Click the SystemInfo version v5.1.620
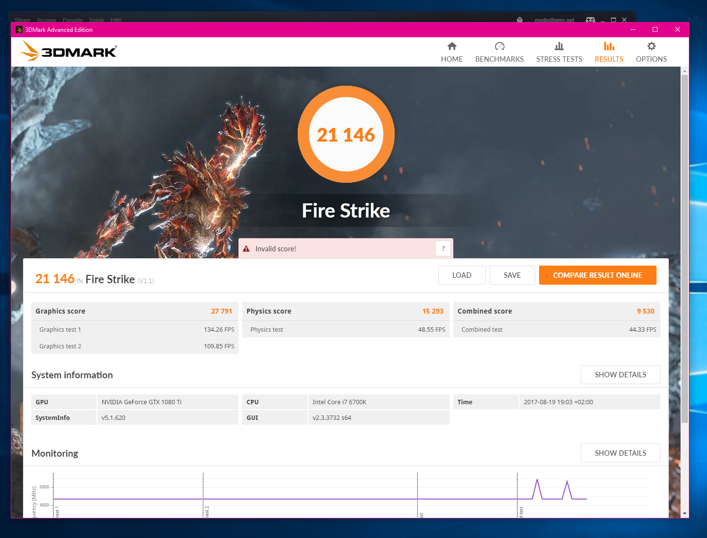The image size is (707, 538). click(x=114, y=418)
